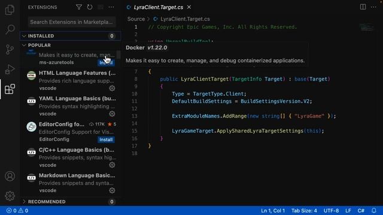Clear extensions search results icon

pos(101,7)
